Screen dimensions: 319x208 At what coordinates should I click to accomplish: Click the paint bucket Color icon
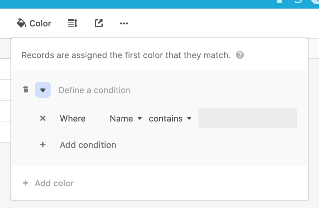click(x=21, y=23)
